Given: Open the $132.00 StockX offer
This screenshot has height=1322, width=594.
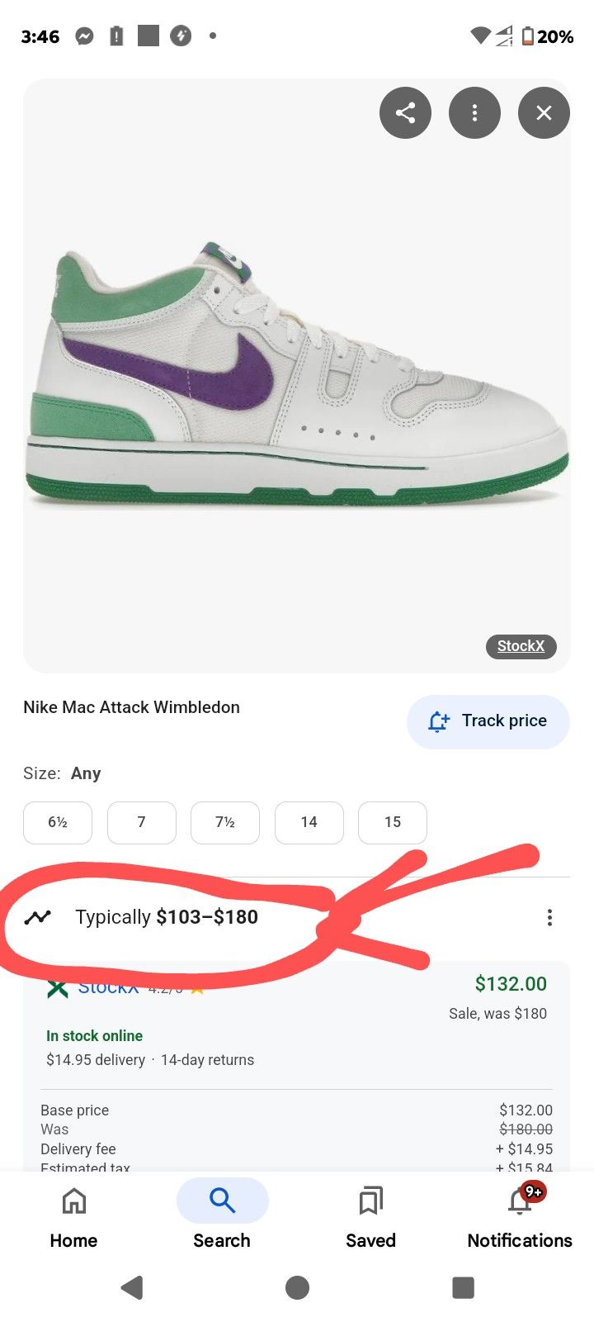Looking at the screenshot, I should [510, 984].
